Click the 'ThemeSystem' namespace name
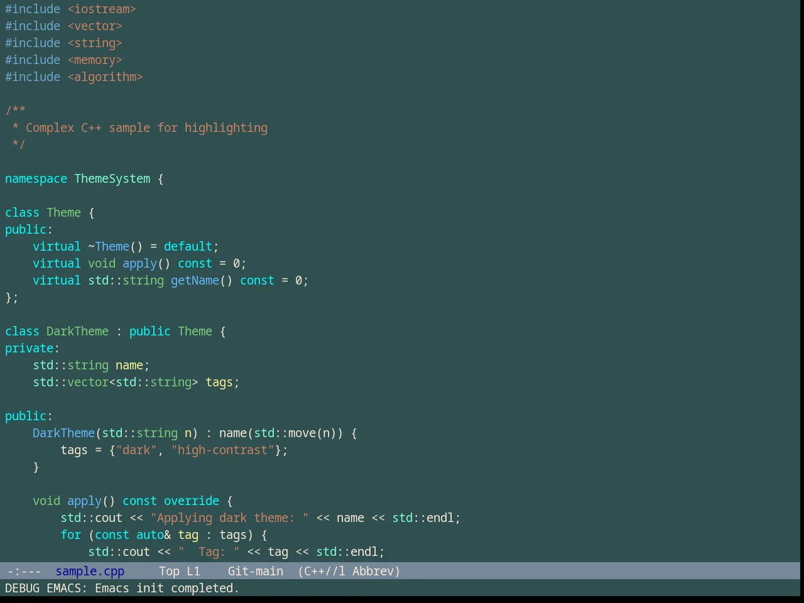Screen dimensions: 804x603 point(112,178)
